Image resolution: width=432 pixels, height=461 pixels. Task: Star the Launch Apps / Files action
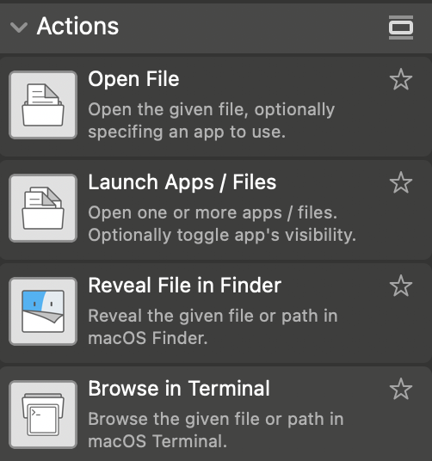401,182
